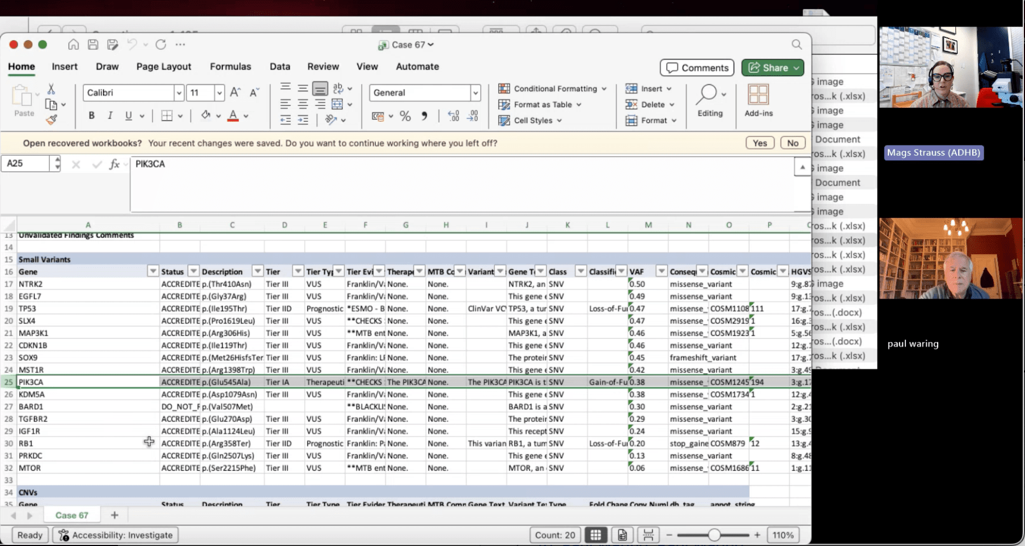The image size is (1025, 546).
Task: Click the Cut scissors icon
Action: click(51, 89)
